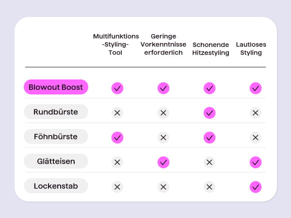Click Föhnbürste Multifunktions-Styling-Tool checkmark
The height and width of the screenshot is (218, 291).
point(117,138)
